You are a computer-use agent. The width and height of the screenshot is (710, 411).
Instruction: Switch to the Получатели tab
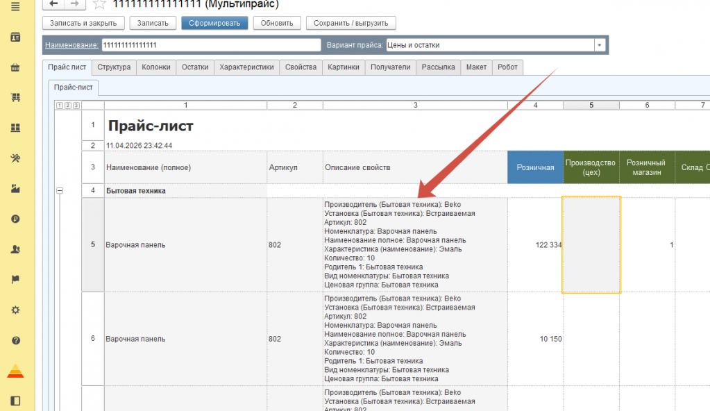pos(390,67)
